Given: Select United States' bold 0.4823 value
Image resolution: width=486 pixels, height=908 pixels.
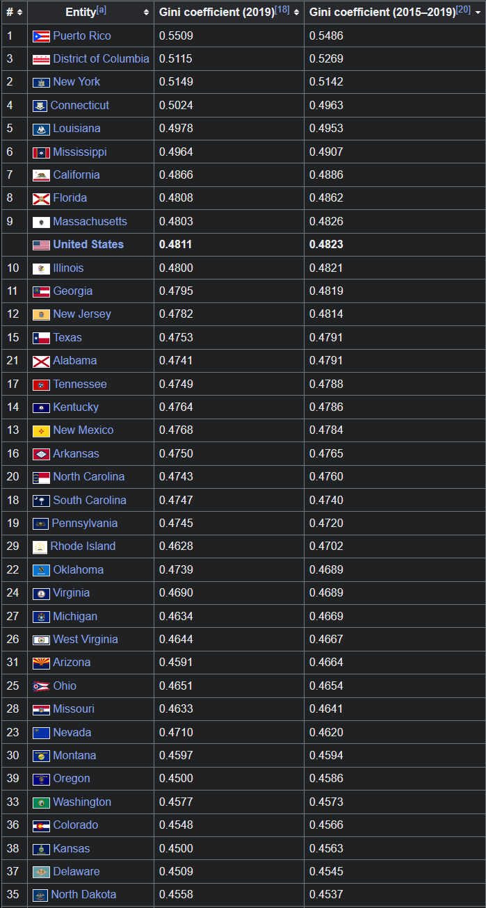Looking at the screenshot, I should (x=326, y=245).
